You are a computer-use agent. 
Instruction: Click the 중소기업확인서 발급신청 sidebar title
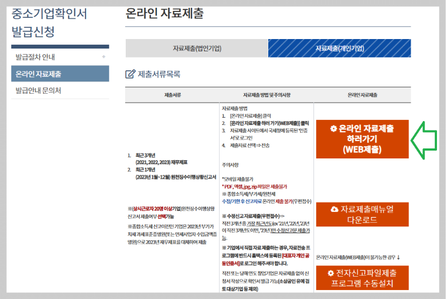pos(49,23)
